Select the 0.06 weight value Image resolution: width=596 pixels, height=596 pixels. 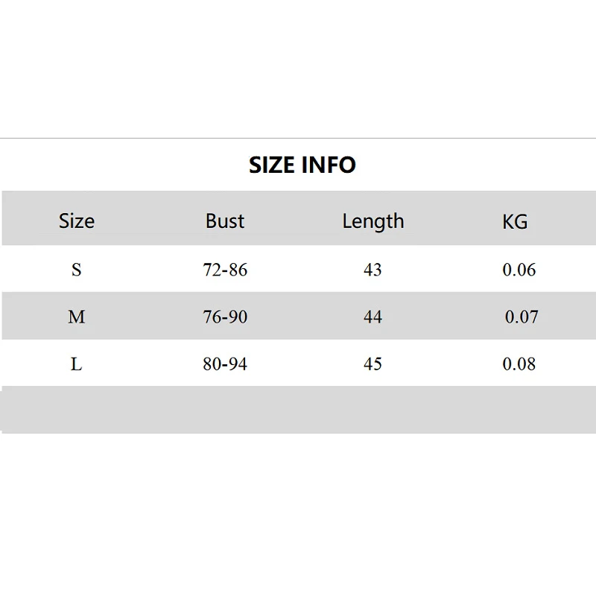click(x=519, y=270)
